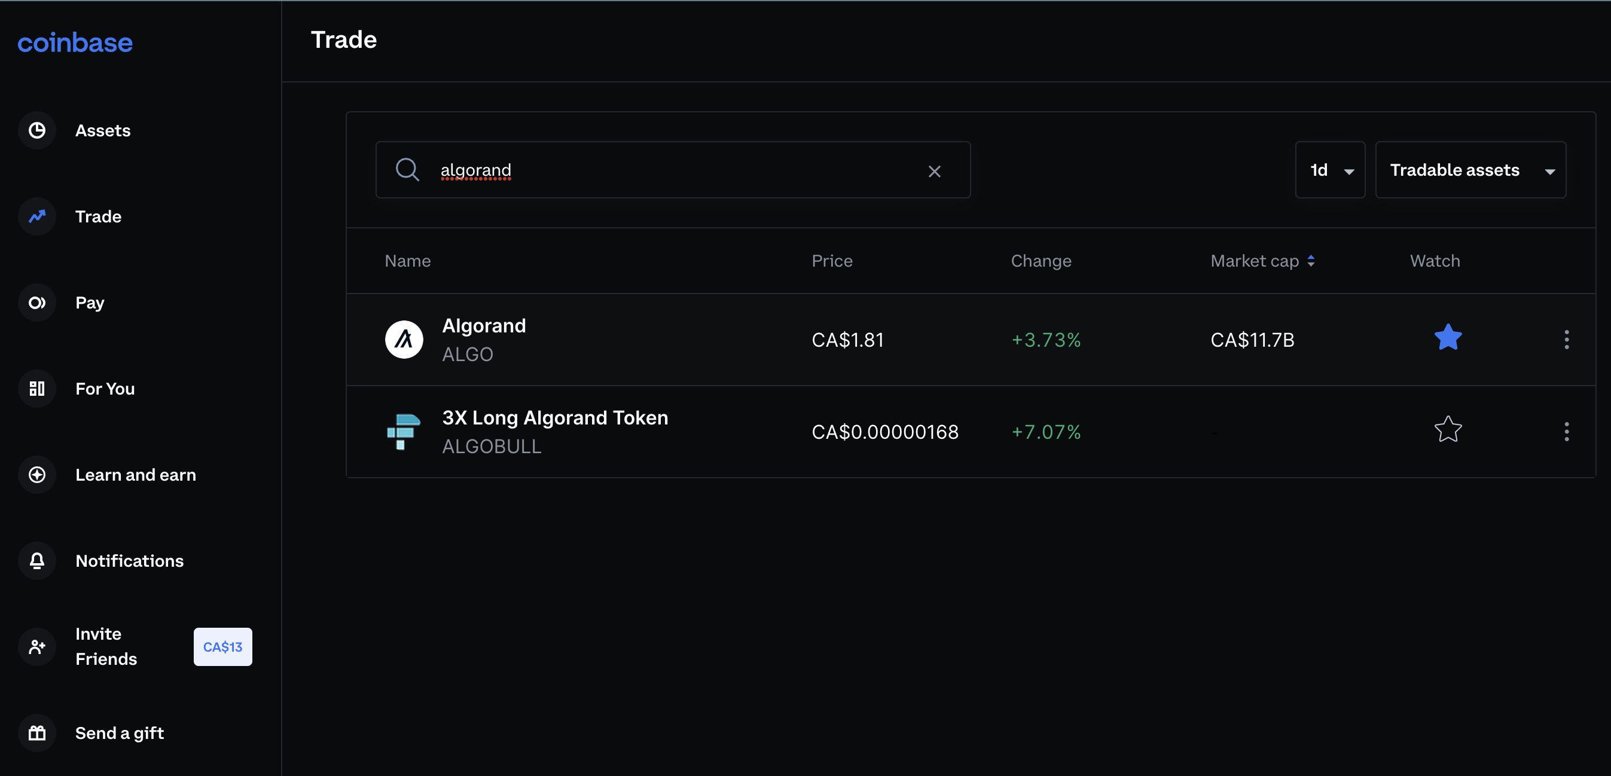Screen dimensions: 1611x776
Task: Click the Algorand coin logo
Action: coord(404,339)
